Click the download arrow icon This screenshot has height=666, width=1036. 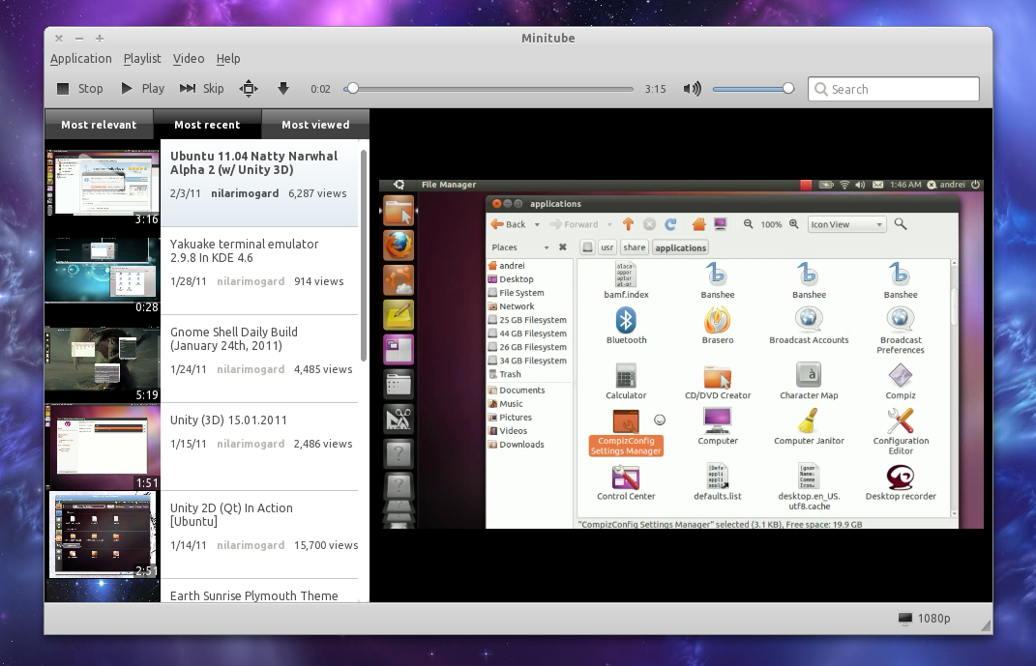(283, 89)
